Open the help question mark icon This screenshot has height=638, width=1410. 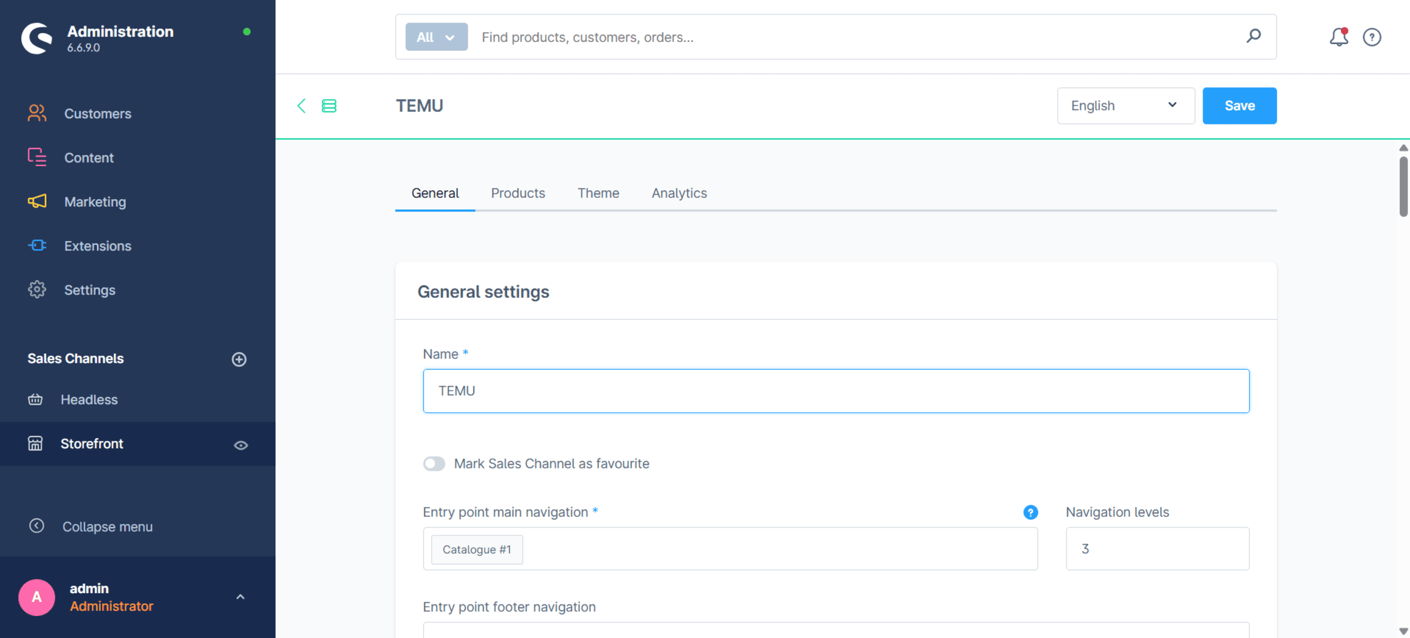pyautogui.click(x=1372, y=37)
